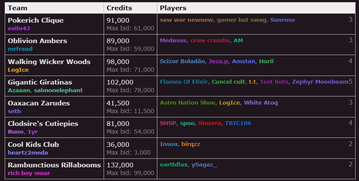The width and height of the screenshot is (359, 181).
Task: Click manager Runo under Clodsire's Cutiepies
Action: [16, 132]
